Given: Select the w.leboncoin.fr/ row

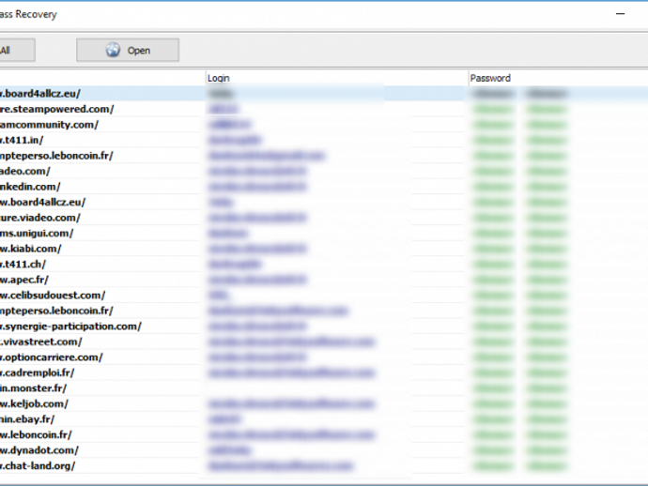Looking at the screenshot, I should pos(324,434).
